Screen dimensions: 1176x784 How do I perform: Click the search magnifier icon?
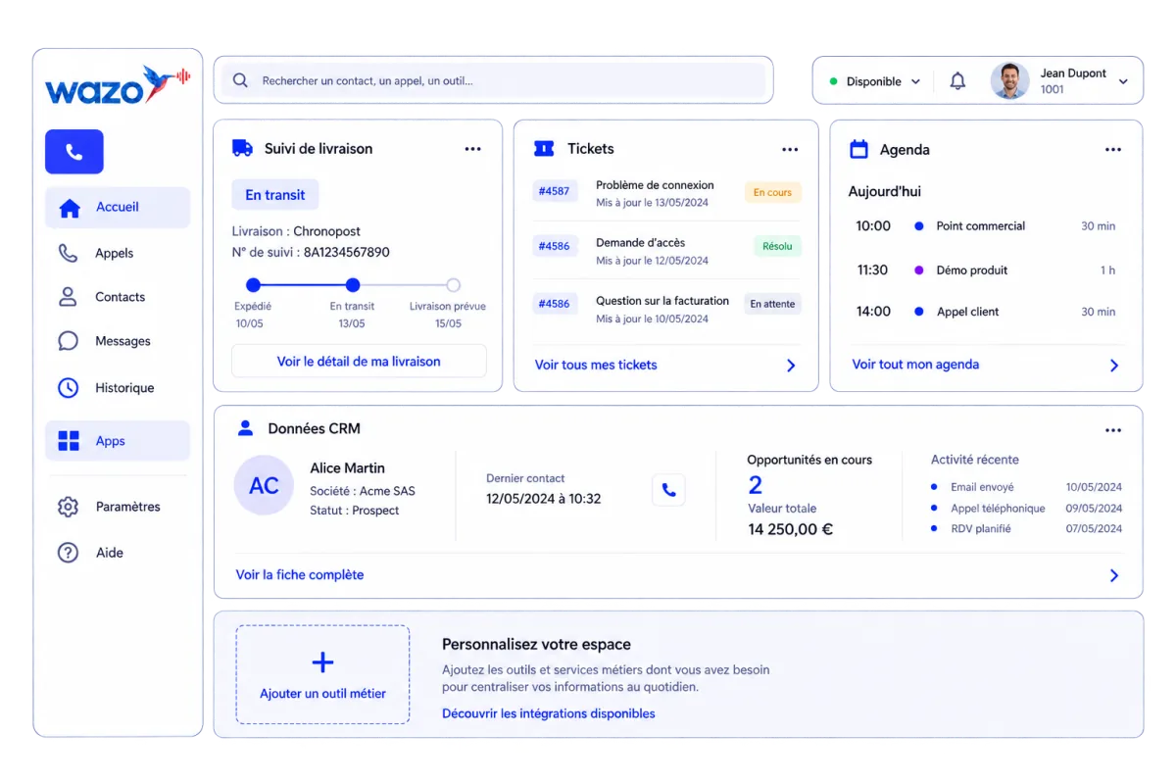click(241, 80)
